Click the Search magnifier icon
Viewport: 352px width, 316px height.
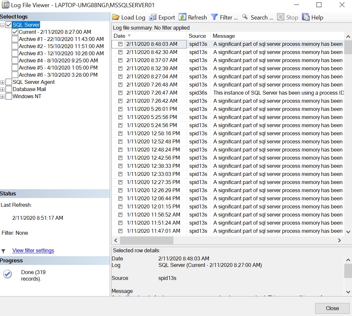(x=245, y=17)
